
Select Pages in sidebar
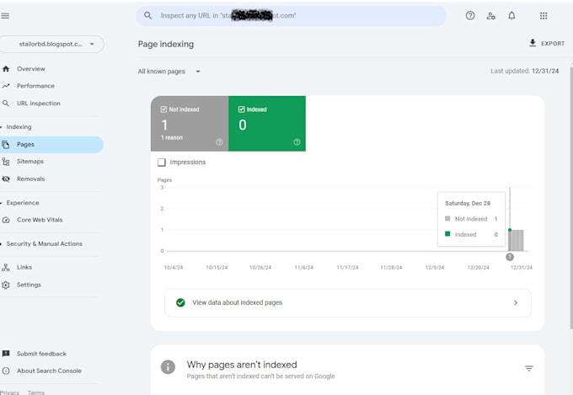(x=51, y=145)
